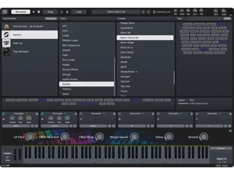Choose the Melody Loops type
The width and height of the screenshot is (234, 175).
click(87, 40)
